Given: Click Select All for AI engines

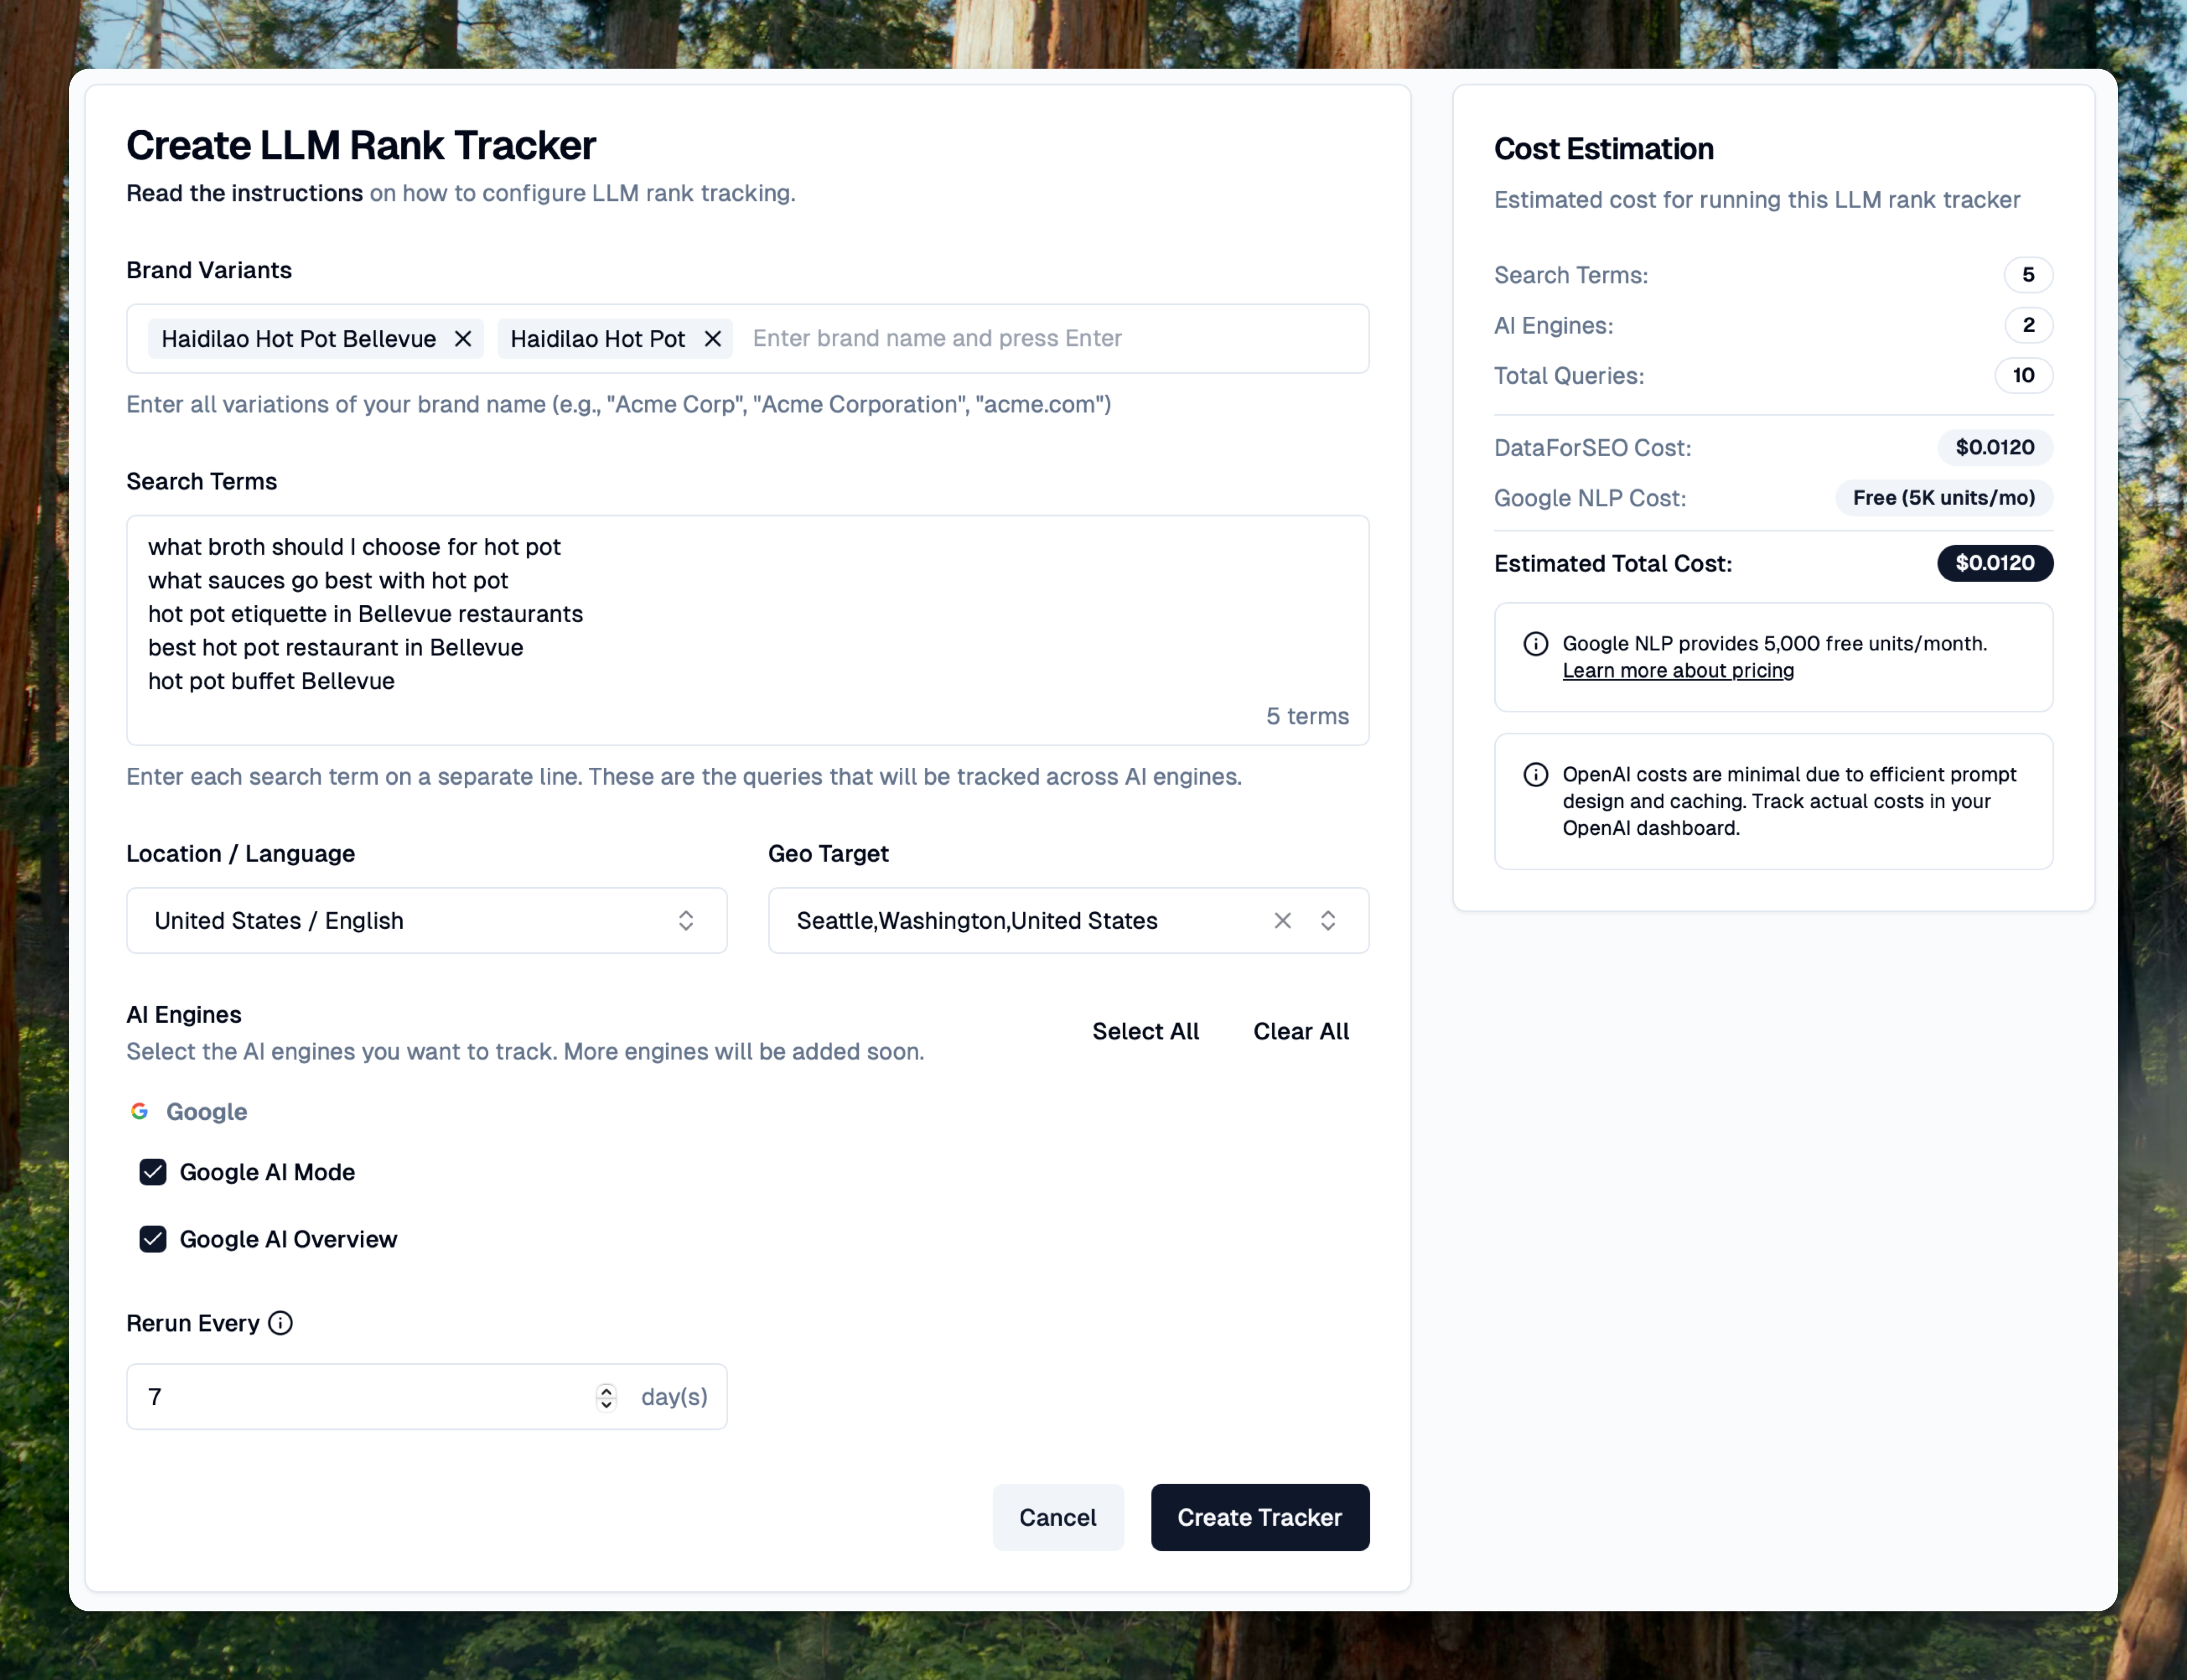Looking at the screenshot, I should 1144,1031.
